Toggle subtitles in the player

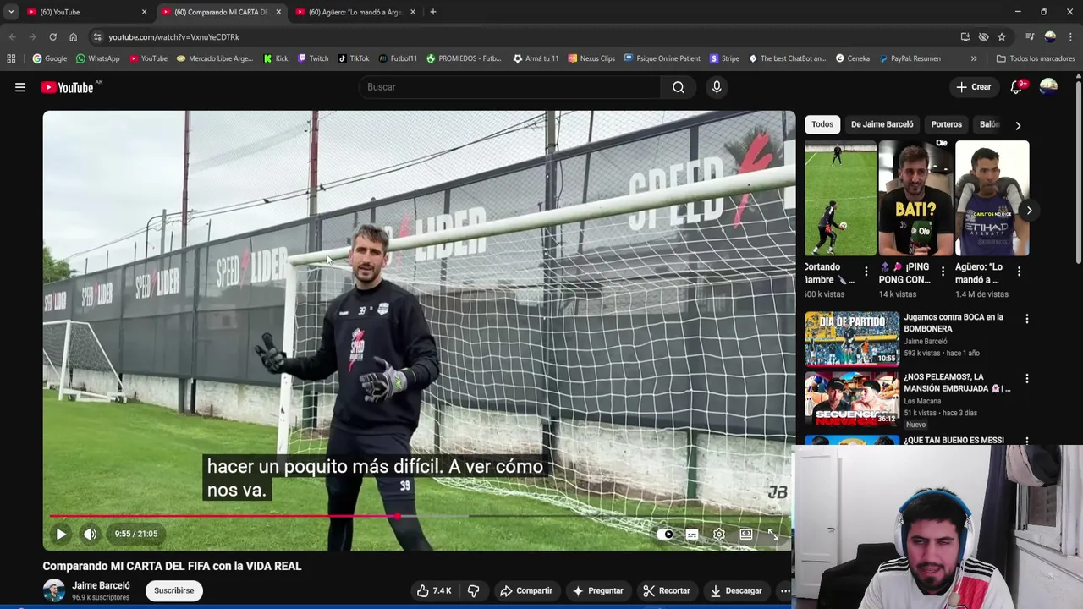pyautogui.click(x=692, y=535)
